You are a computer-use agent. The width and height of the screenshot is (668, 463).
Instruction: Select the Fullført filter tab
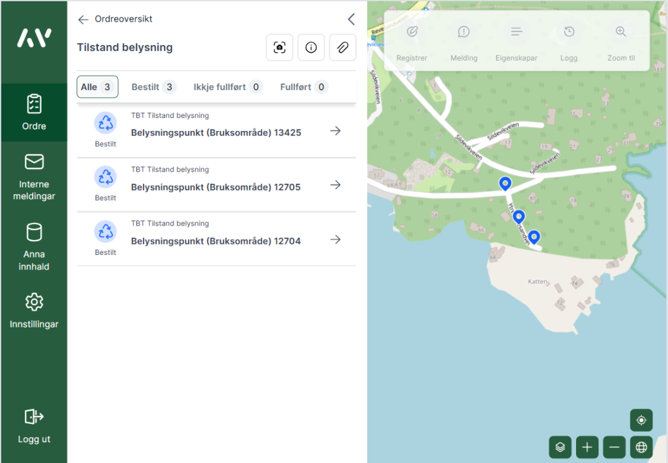[x=303, y=87]
